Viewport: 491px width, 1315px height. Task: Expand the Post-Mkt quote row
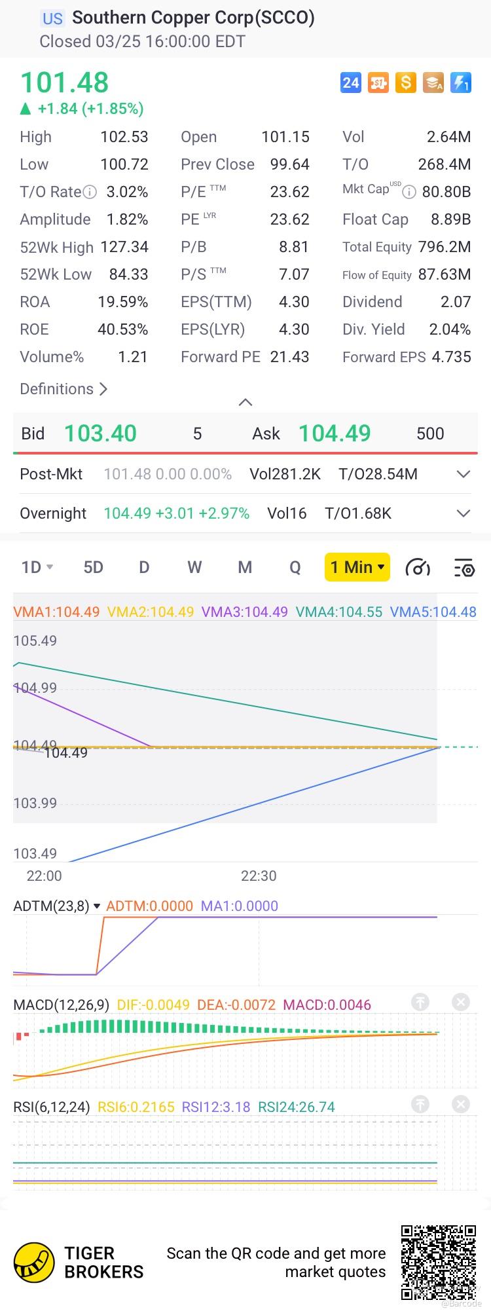tap(464, 474)
